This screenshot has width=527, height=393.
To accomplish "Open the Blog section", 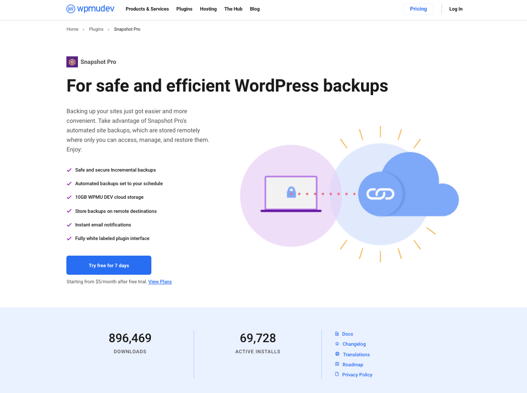I will [254, 9].
